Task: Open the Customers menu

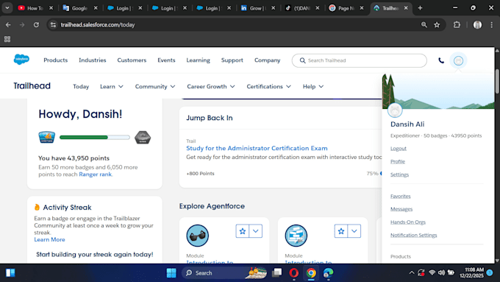Action: pyautogui.click(x=132, y=60)
